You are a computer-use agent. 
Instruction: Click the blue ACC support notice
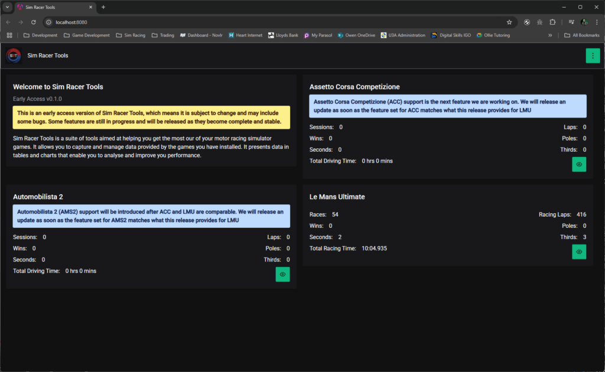coord(448,106)
